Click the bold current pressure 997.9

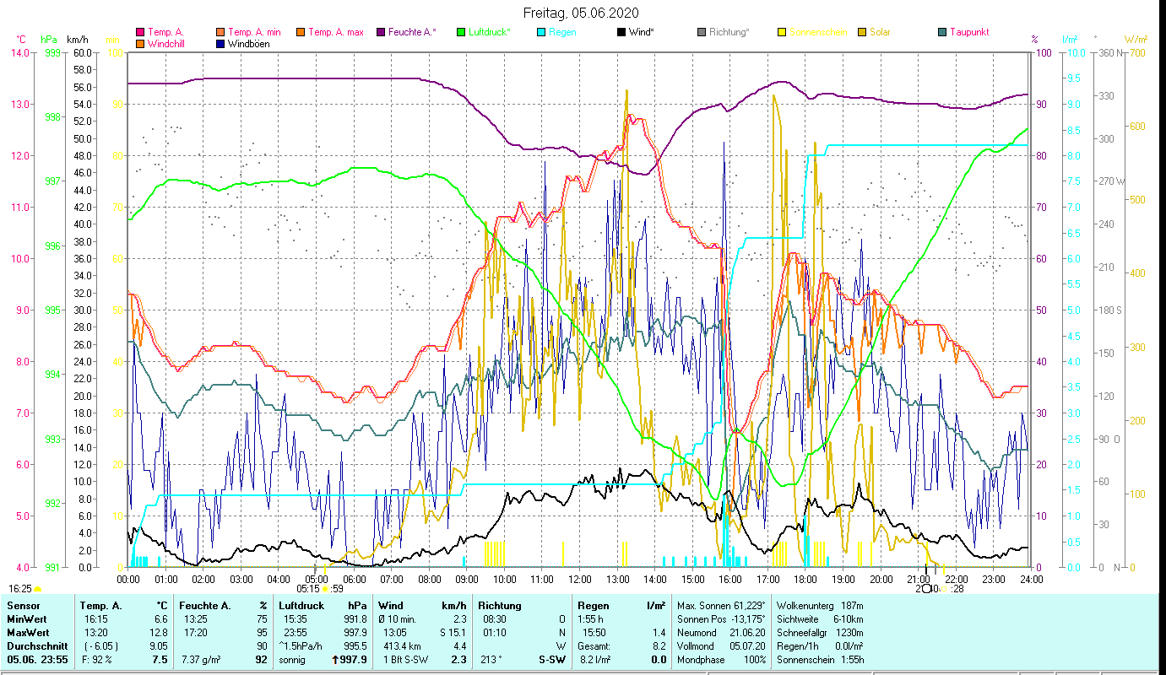(355, 660)
